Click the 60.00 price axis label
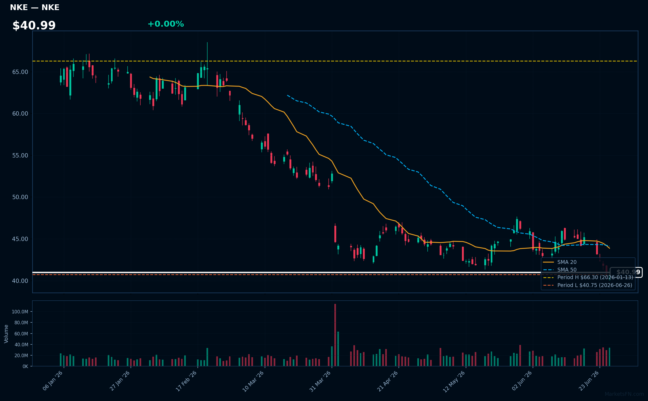Viewport: 648px width, 401px height. coord(20,114)
